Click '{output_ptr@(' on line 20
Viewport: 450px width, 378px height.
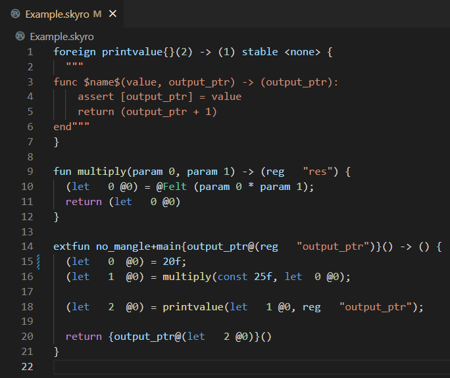click(147, 337)
